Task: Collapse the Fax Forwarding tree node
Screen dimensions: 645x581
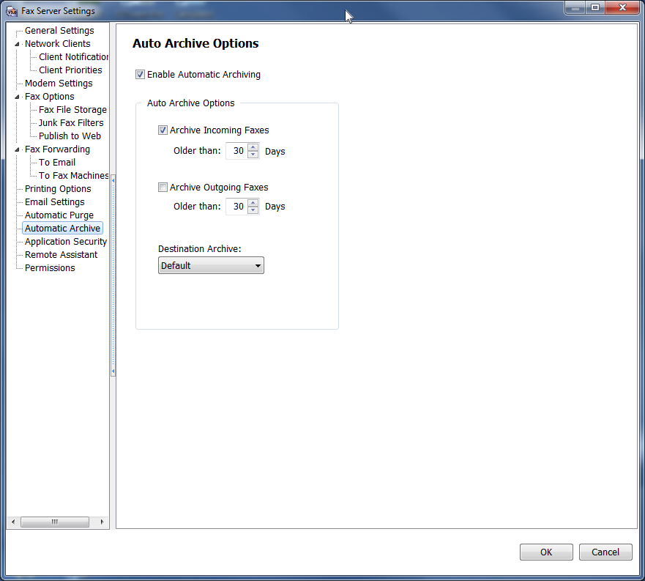Action: (18, 149)
